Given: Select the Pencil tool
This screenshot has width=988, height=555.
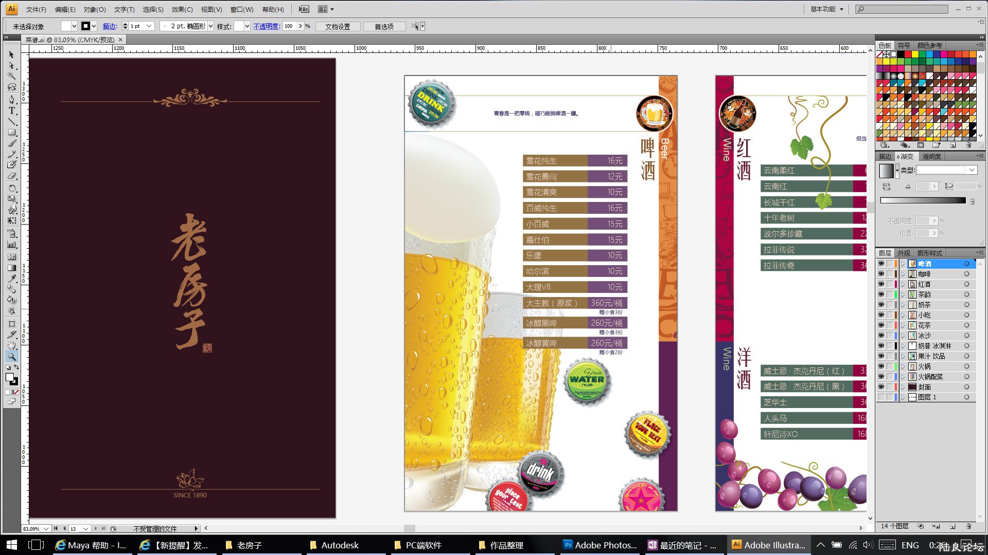Looking at the screenshot, I should [x=11, y=154].
